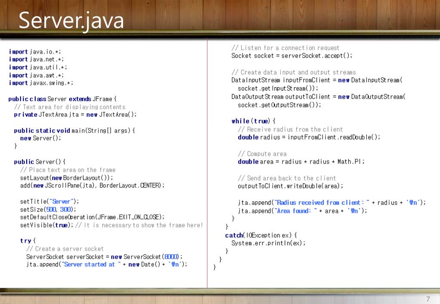Select the line 'import java.io.*;'
Viewport: 440px width, 304px height.
click(x=35, y=52)
